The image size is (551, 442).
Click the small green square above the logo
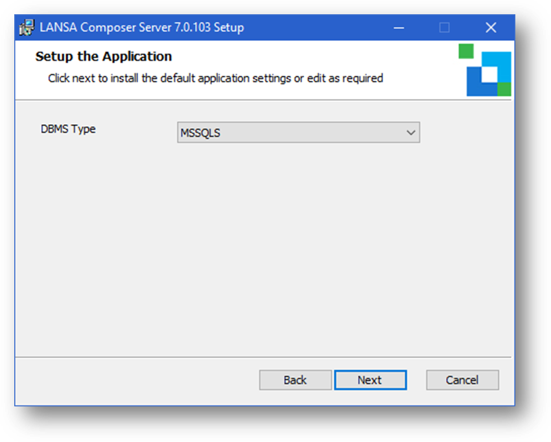(x=466, y=51)
